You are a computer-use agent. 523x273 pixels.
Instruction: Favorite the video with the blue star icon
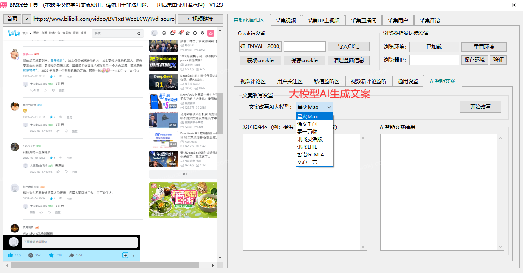51,255
